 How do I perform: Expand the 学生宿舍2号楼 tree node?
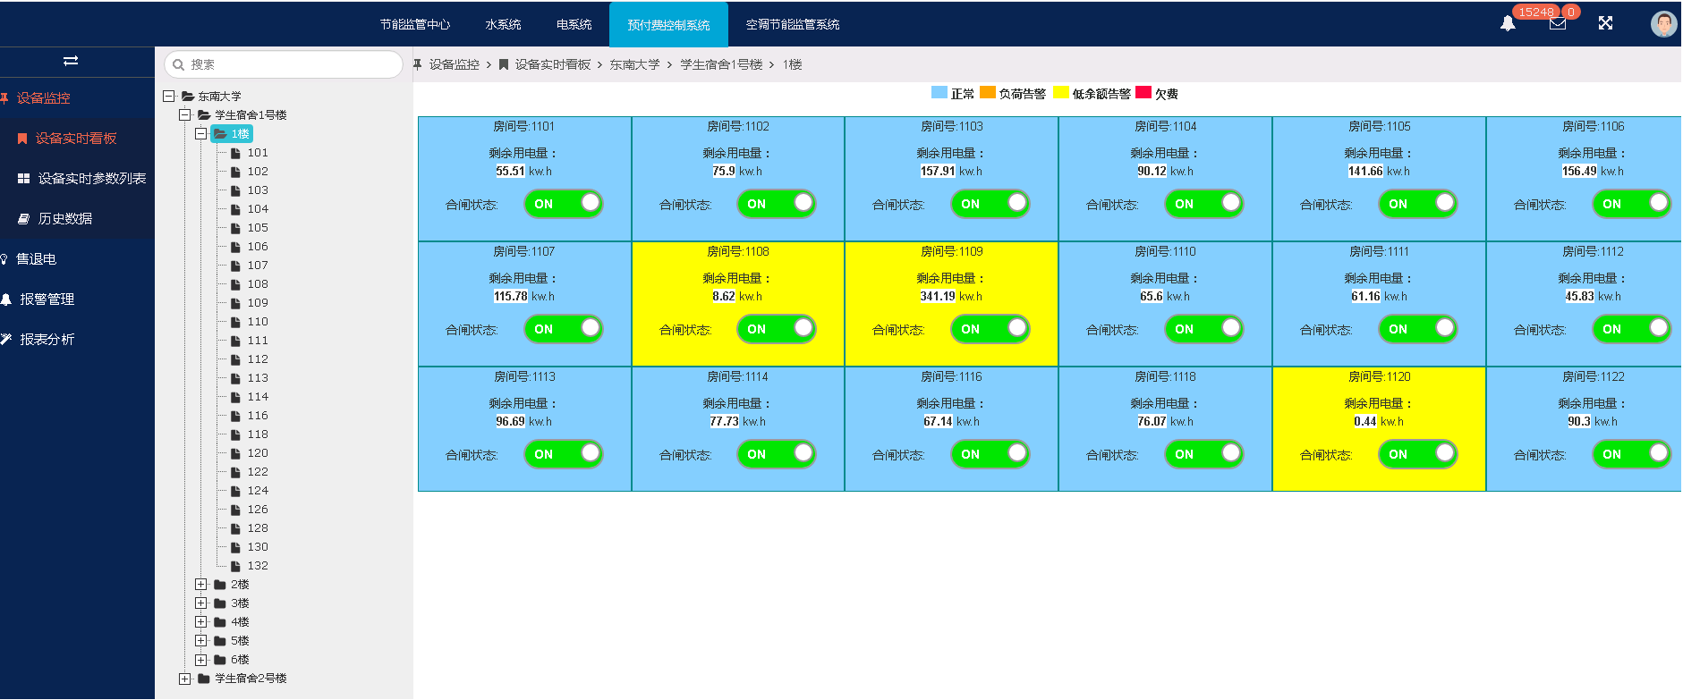[x=184, y=679]
